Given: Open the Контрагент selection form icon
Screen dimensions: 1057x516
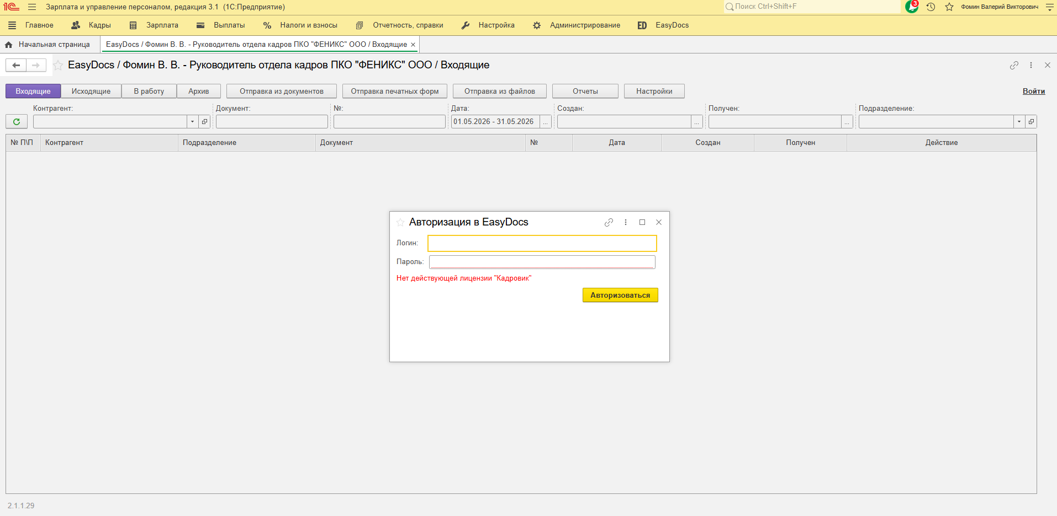Looking at the screenshot, I should tap(204, 121).
